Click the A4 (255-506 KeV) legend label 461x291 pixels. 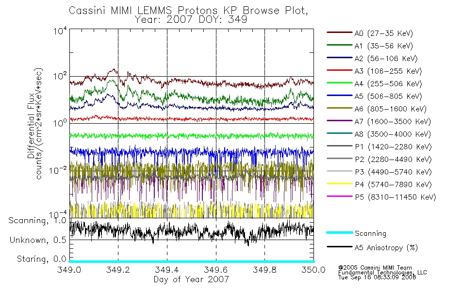click(x=388, y=84)
